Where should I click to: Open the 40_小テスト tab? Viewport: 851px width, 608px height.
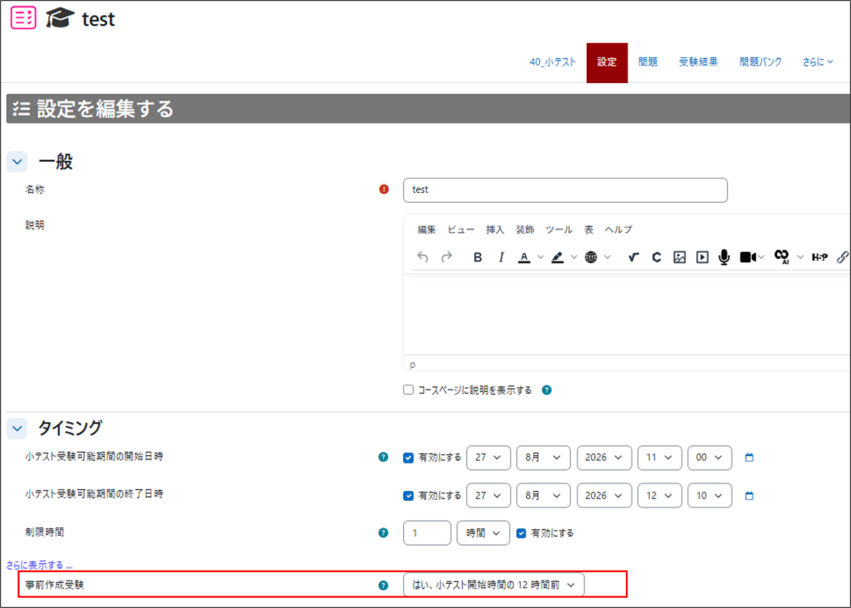coord(553,62)
